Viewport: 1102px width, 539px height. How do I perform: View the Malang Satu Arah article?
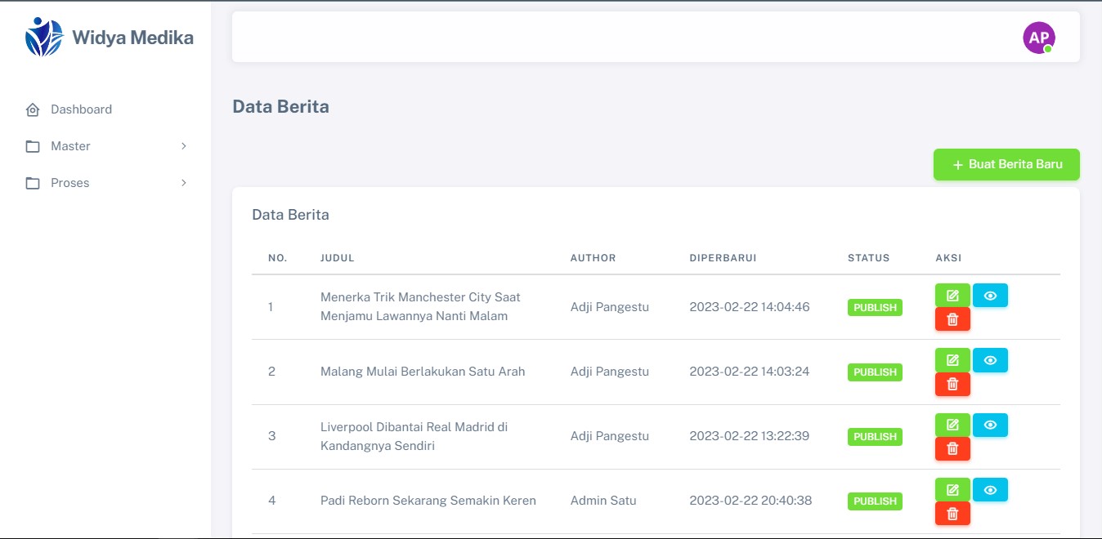pyautogui.click(x=990, y=360)
